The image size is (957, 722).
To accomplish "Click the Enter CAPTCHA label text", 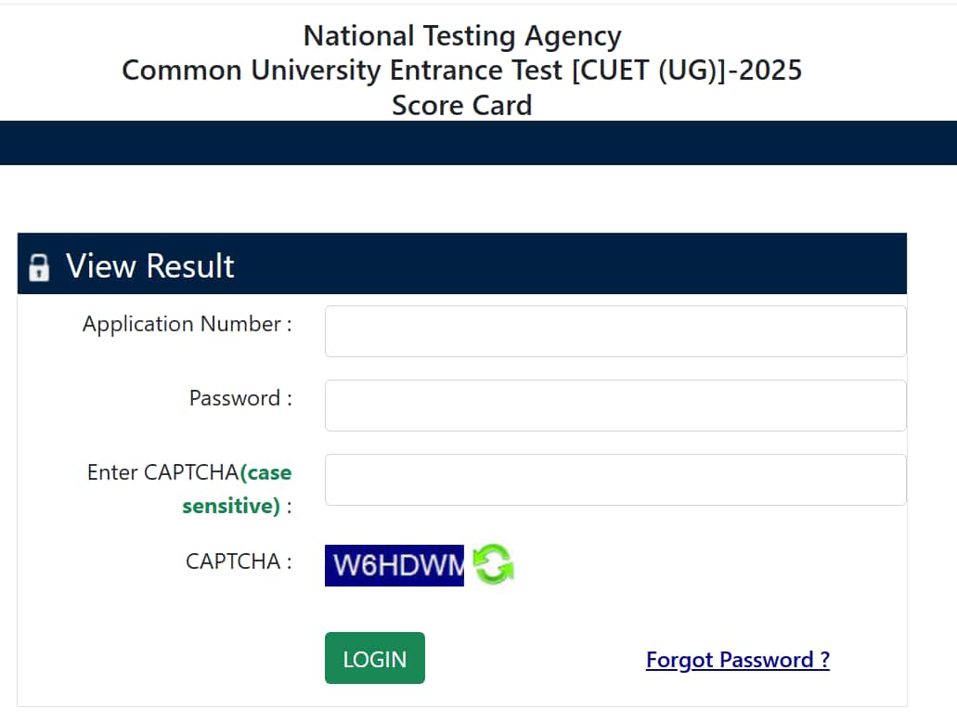I will point(163,471).
